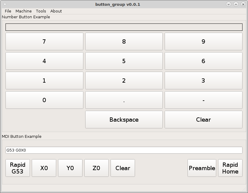
Task: Tap the number 5 key
Action: pyautogui.click(x=124, y=61)
